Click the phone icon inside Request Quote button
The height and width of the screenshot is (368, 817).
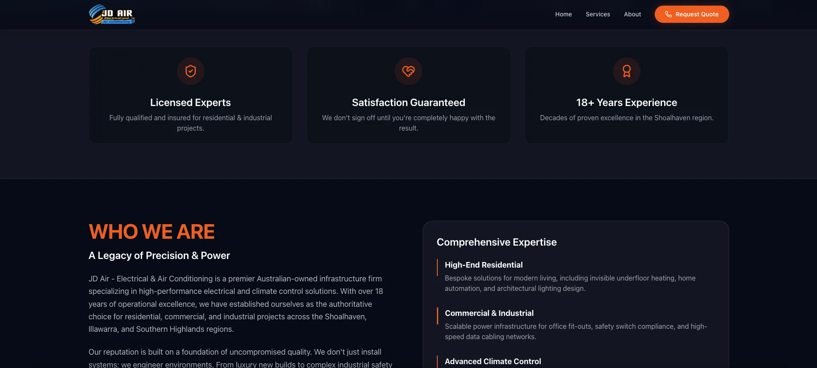[x=668, y=14]
